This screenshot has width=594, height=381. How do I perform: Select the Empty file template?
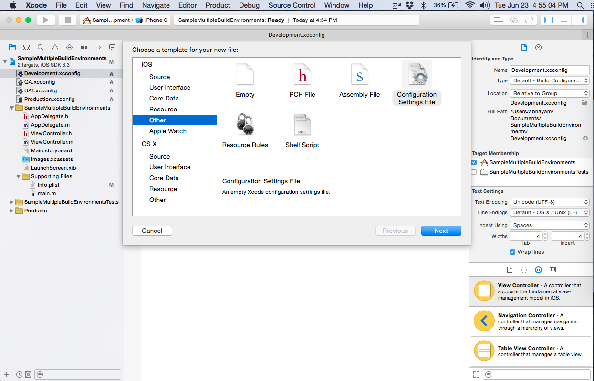[x=245, y=80]
